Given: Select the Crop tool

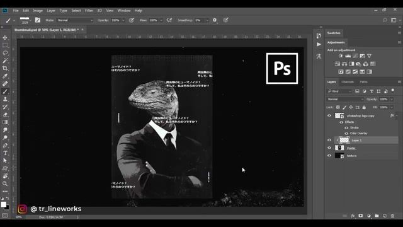Looking at the screenshot, I should 5,69.
